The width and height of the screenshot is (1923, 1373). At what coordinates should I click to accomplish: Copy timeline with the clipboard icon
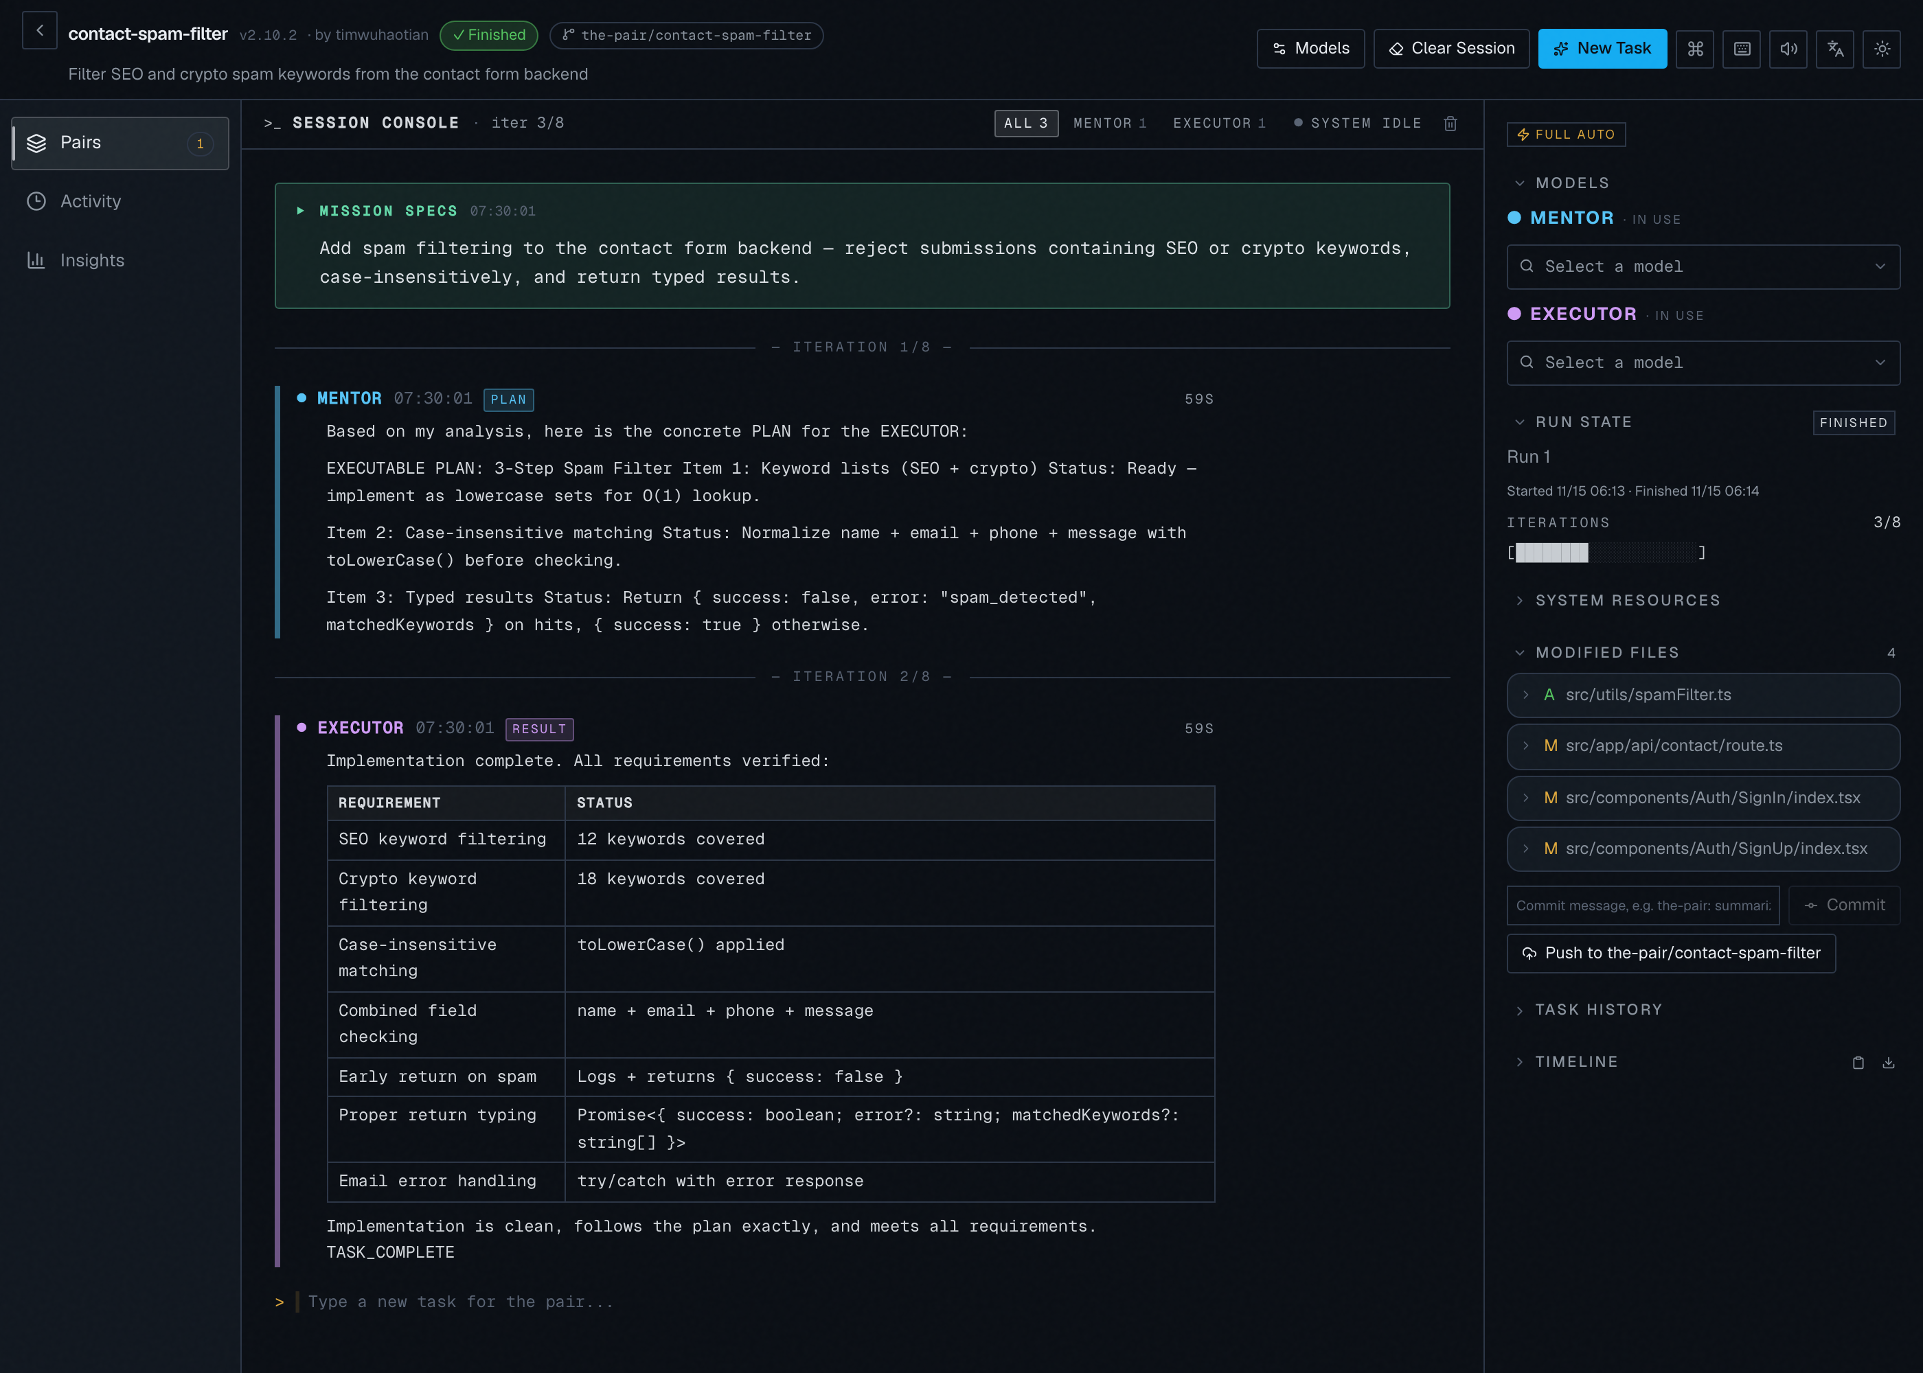click(x=1858, y=1063)
